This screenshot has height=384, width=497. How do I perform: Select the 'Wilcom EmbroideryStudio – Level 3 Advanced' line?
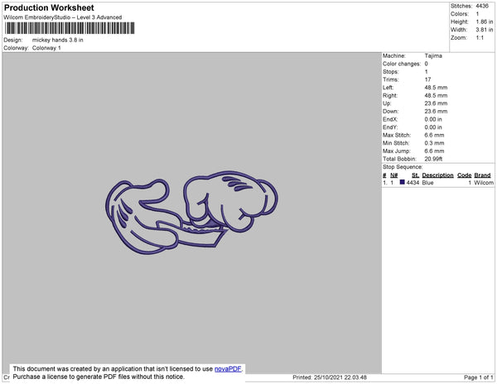click(x=63, y=17)
